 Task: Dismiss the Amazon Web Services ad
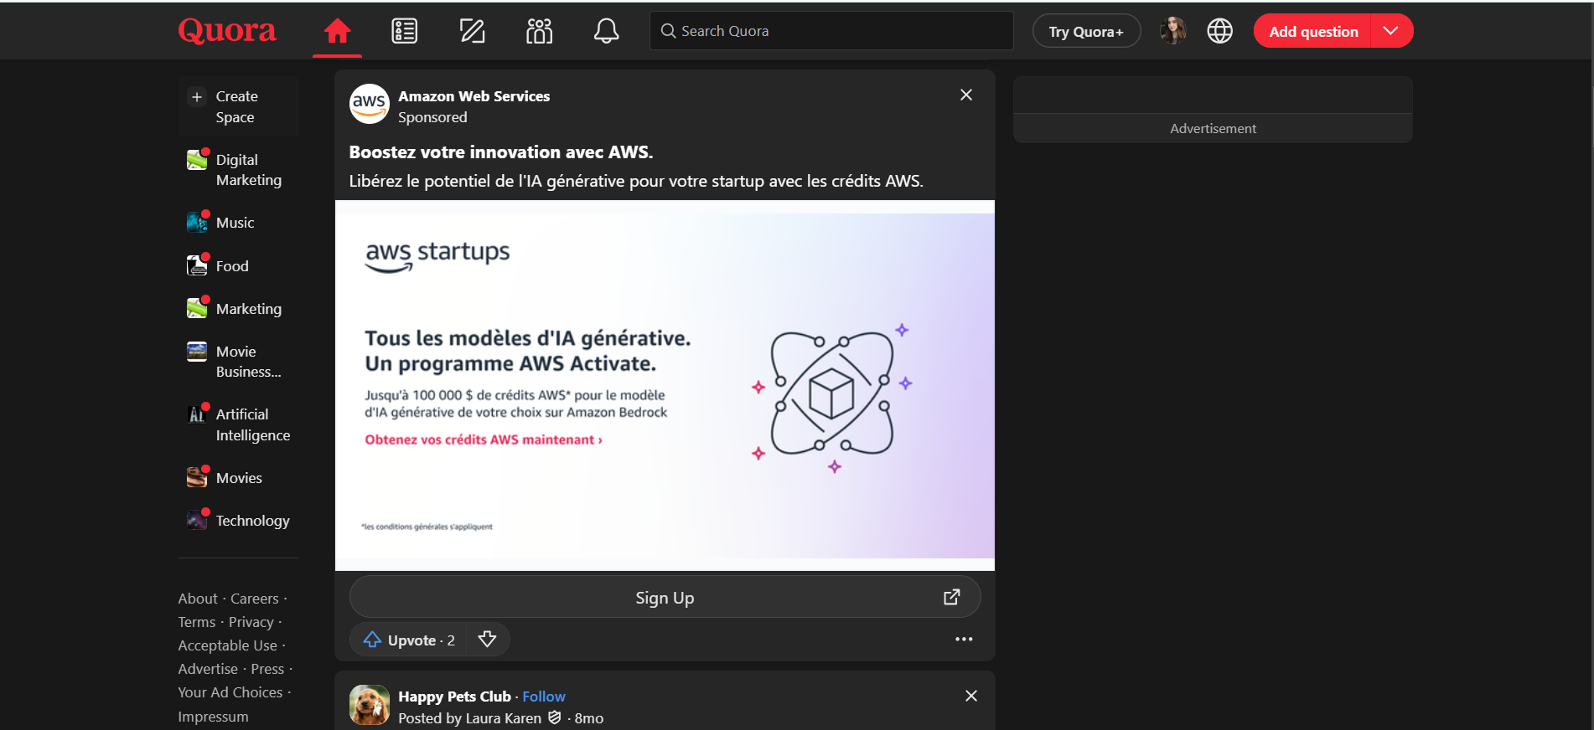tap(966, 95)
